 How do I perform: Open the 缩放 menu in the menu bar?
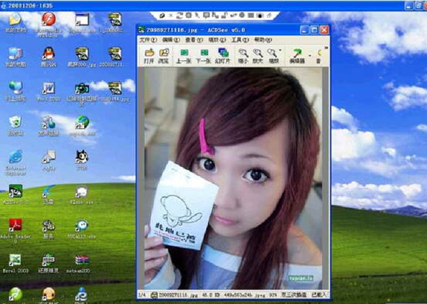217,40
